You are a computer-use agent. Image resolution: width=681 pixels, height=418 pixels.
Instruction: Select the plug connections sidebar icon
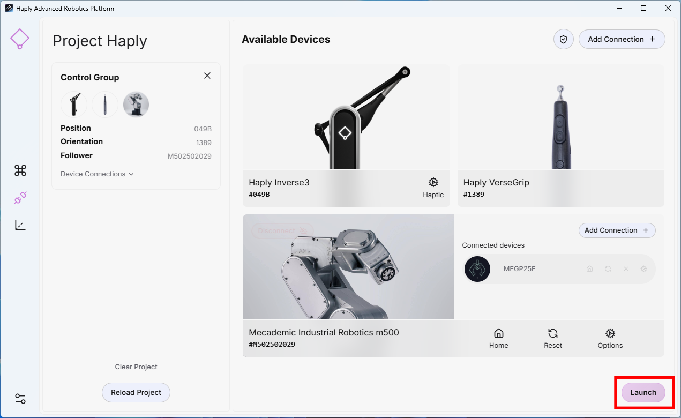tap(20, 198)
